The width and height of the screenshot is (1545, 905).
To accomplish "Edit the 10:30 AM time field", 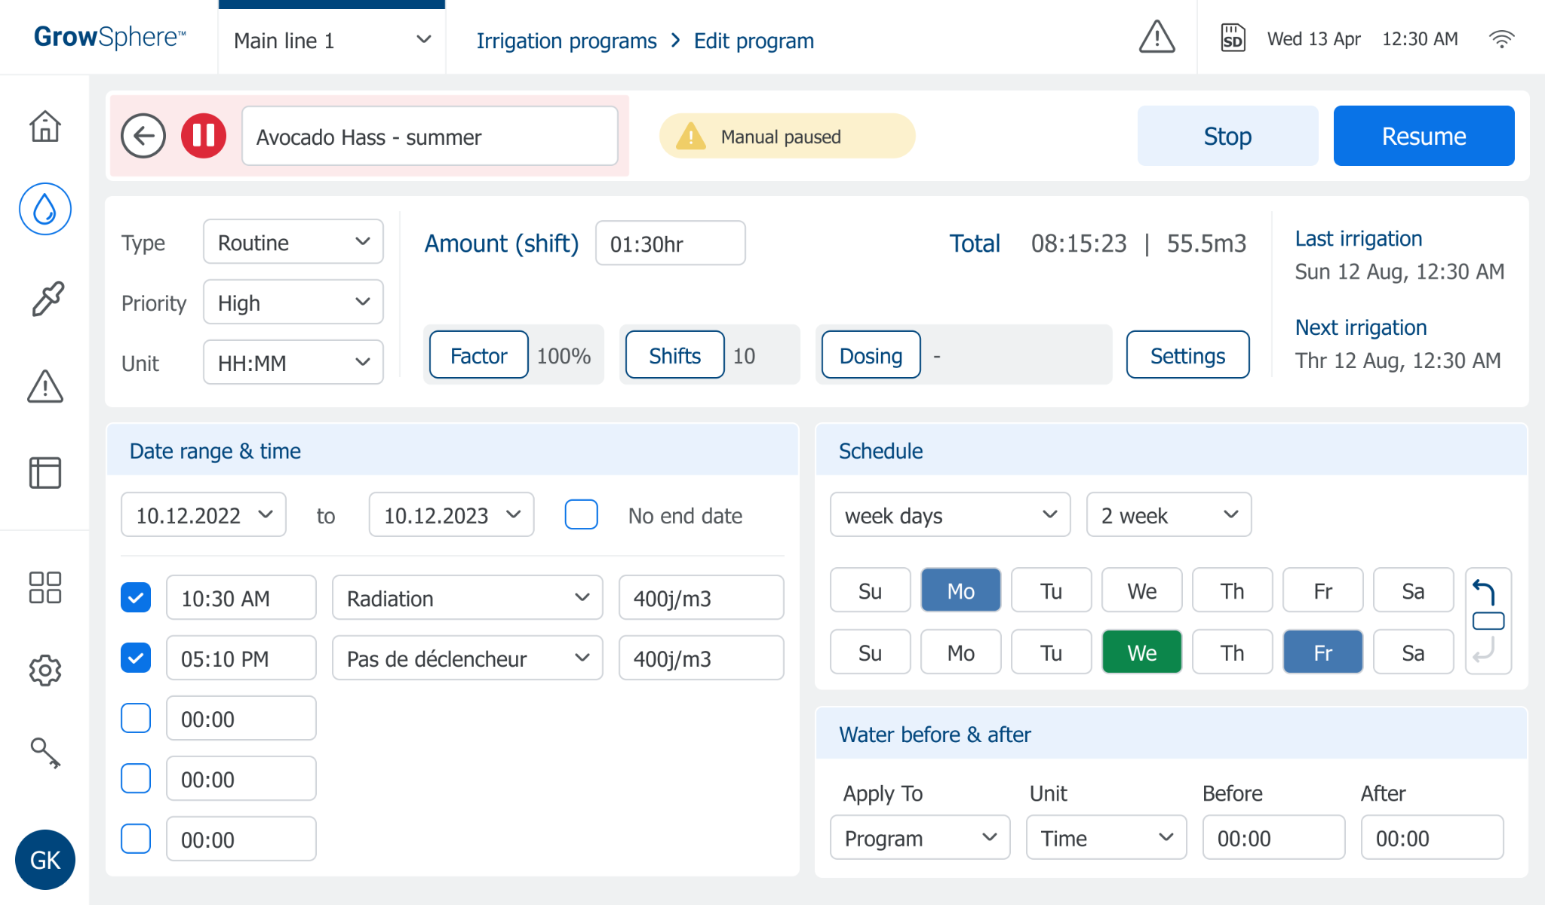I will coord(241,597).
